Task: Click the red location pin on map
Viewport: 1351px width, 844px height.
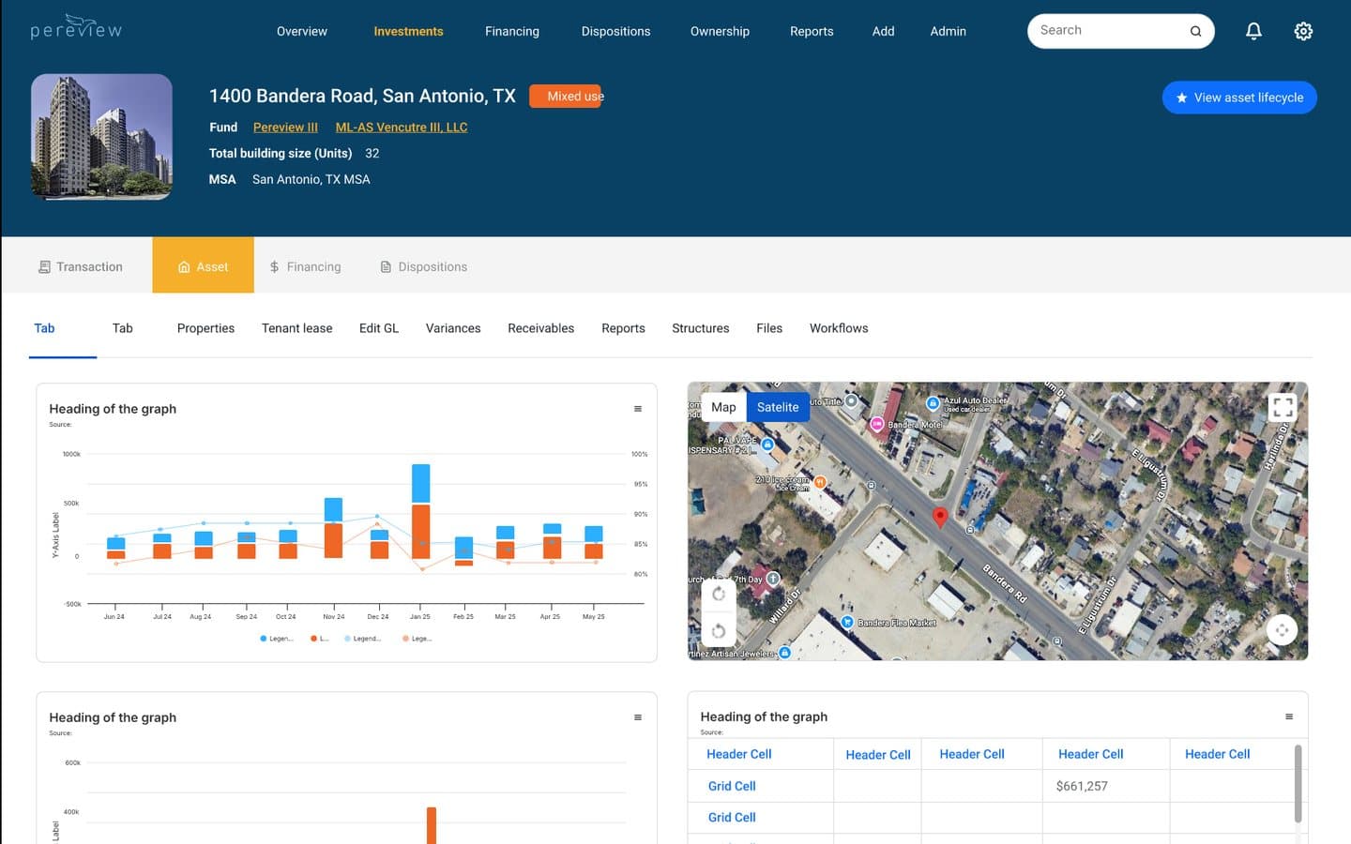Action: 940,517
